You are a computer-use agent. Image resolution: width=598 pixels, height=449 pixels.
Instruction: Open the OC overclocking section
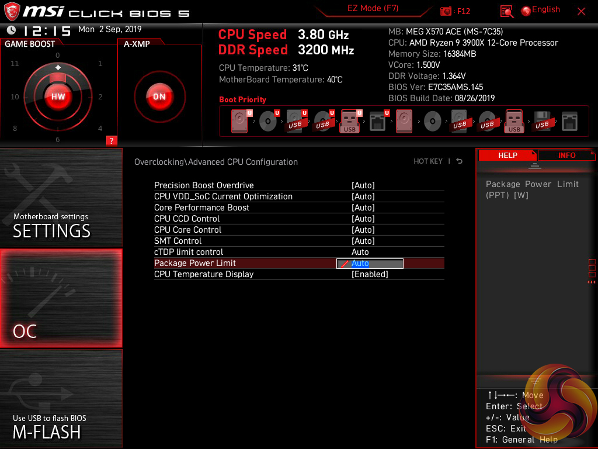tap(61, 298)
